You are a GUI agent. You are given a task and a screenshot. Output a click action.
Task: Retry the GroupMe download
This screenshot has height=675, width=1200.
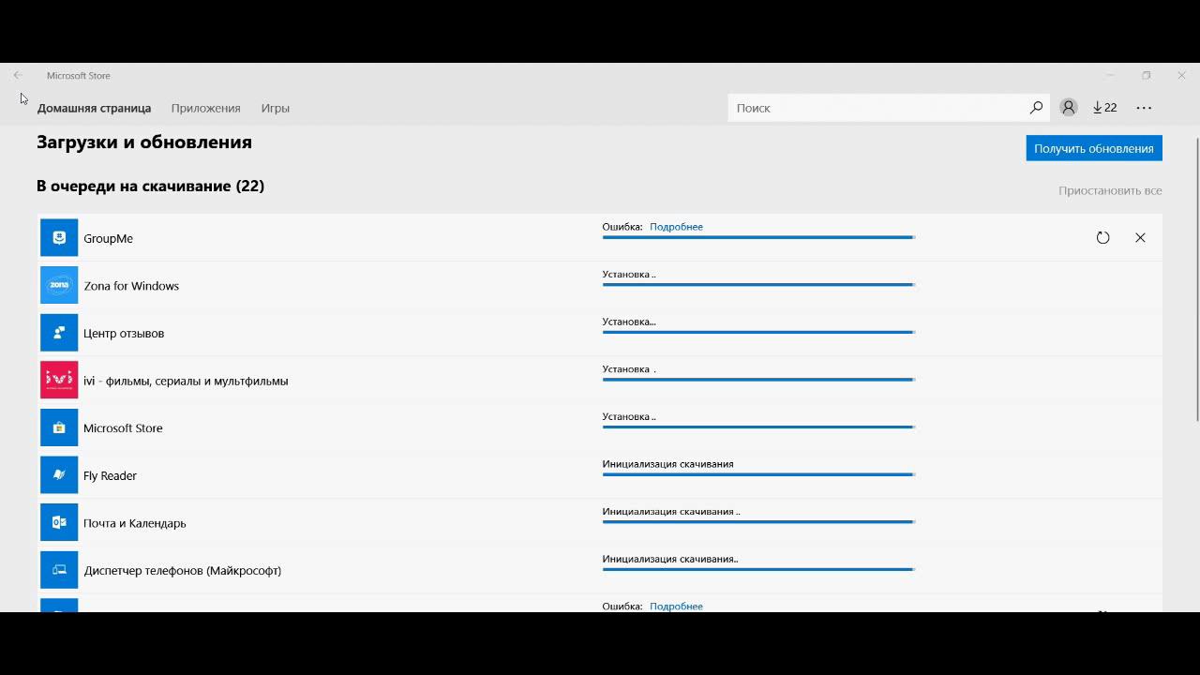pyautogui.click(x=1102, y=238)
